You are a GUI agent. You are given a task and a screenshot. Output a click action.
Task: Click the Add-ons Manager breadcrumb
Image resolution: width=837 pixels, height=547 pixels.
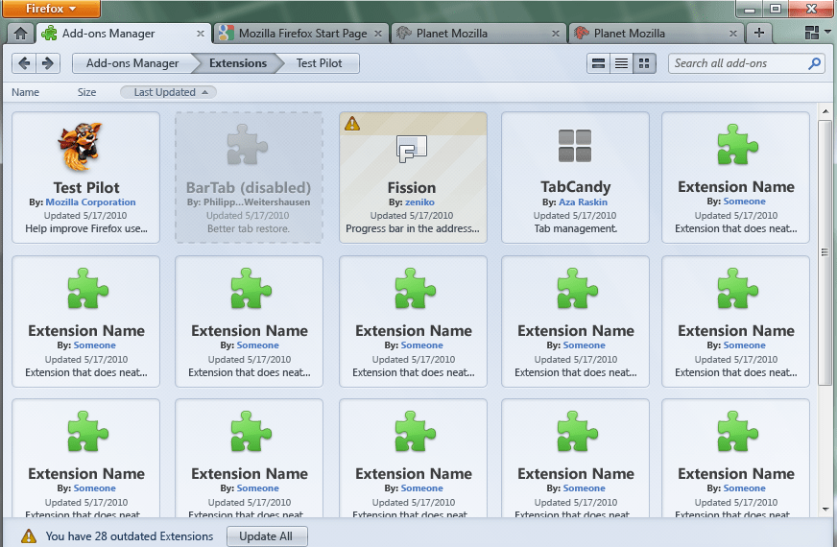pyautogui.click(x=132, y=63)
